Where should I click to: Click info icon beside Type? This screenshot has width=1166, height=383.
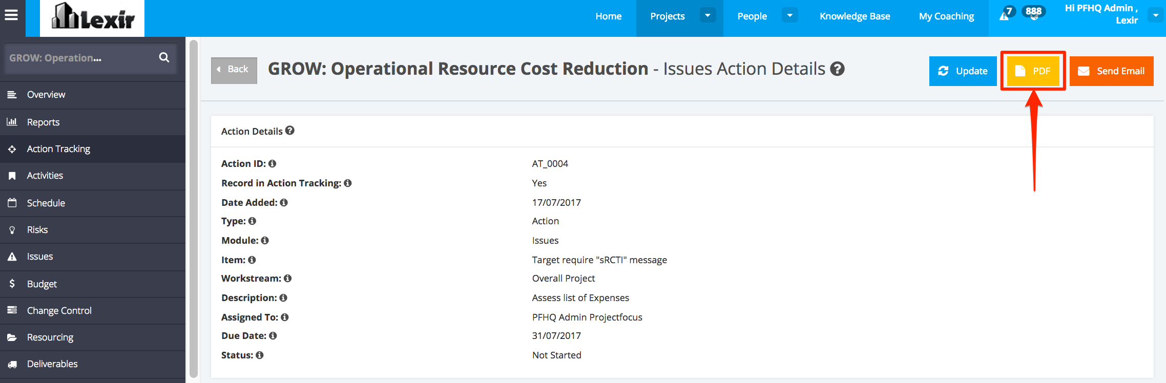(x=252, y=221)
